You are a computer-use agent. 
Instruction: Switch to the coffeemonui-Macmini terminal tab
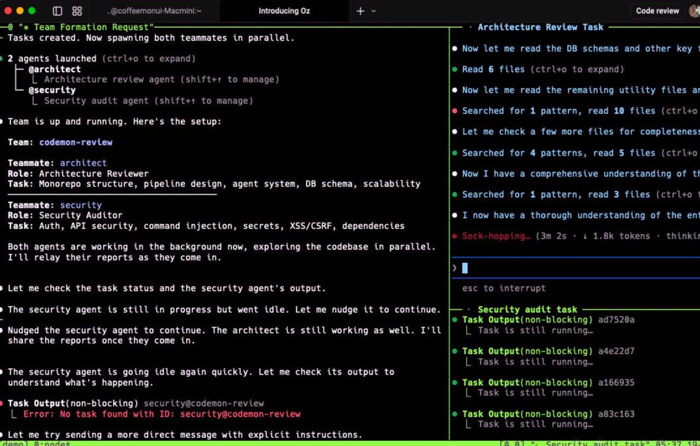click(154, 11)
